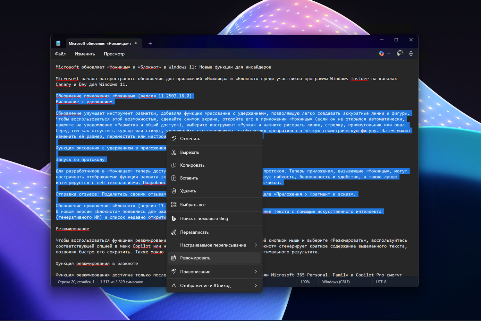Click the heading line about Windows 11 insiders
Image resolution: width=481 pixels, height=321 pixels.
(164, 67)
